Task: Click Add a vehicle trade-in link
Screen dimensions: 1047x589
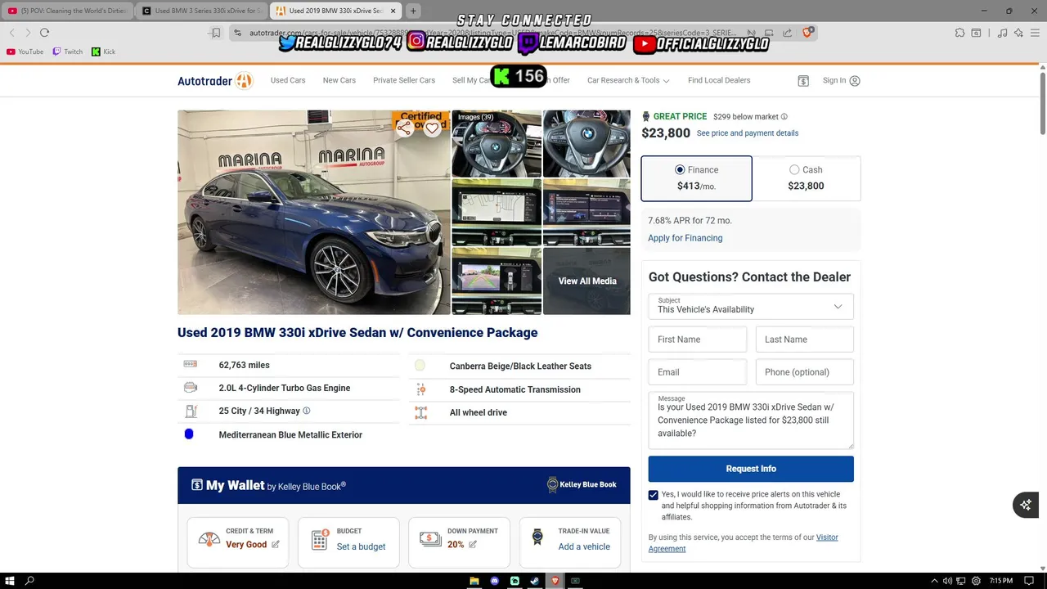Action: pos(584,546)
